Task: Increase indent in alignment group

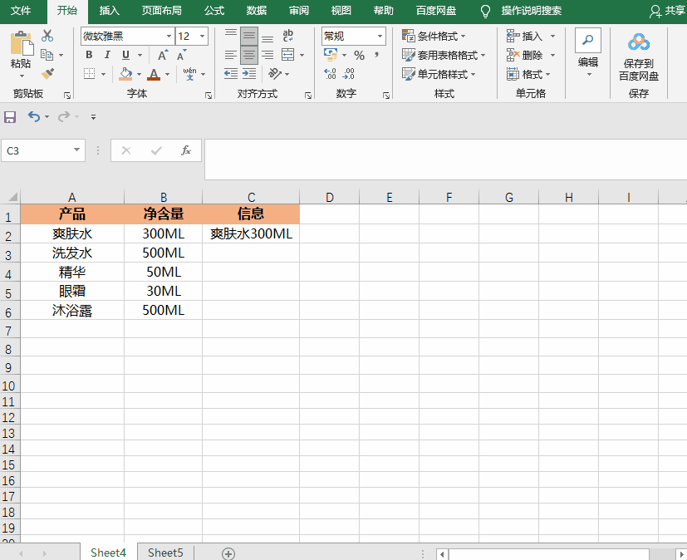Action: (x=249, y=74)
